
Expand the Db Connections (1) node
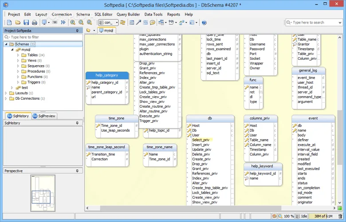(x=6, y=98)
